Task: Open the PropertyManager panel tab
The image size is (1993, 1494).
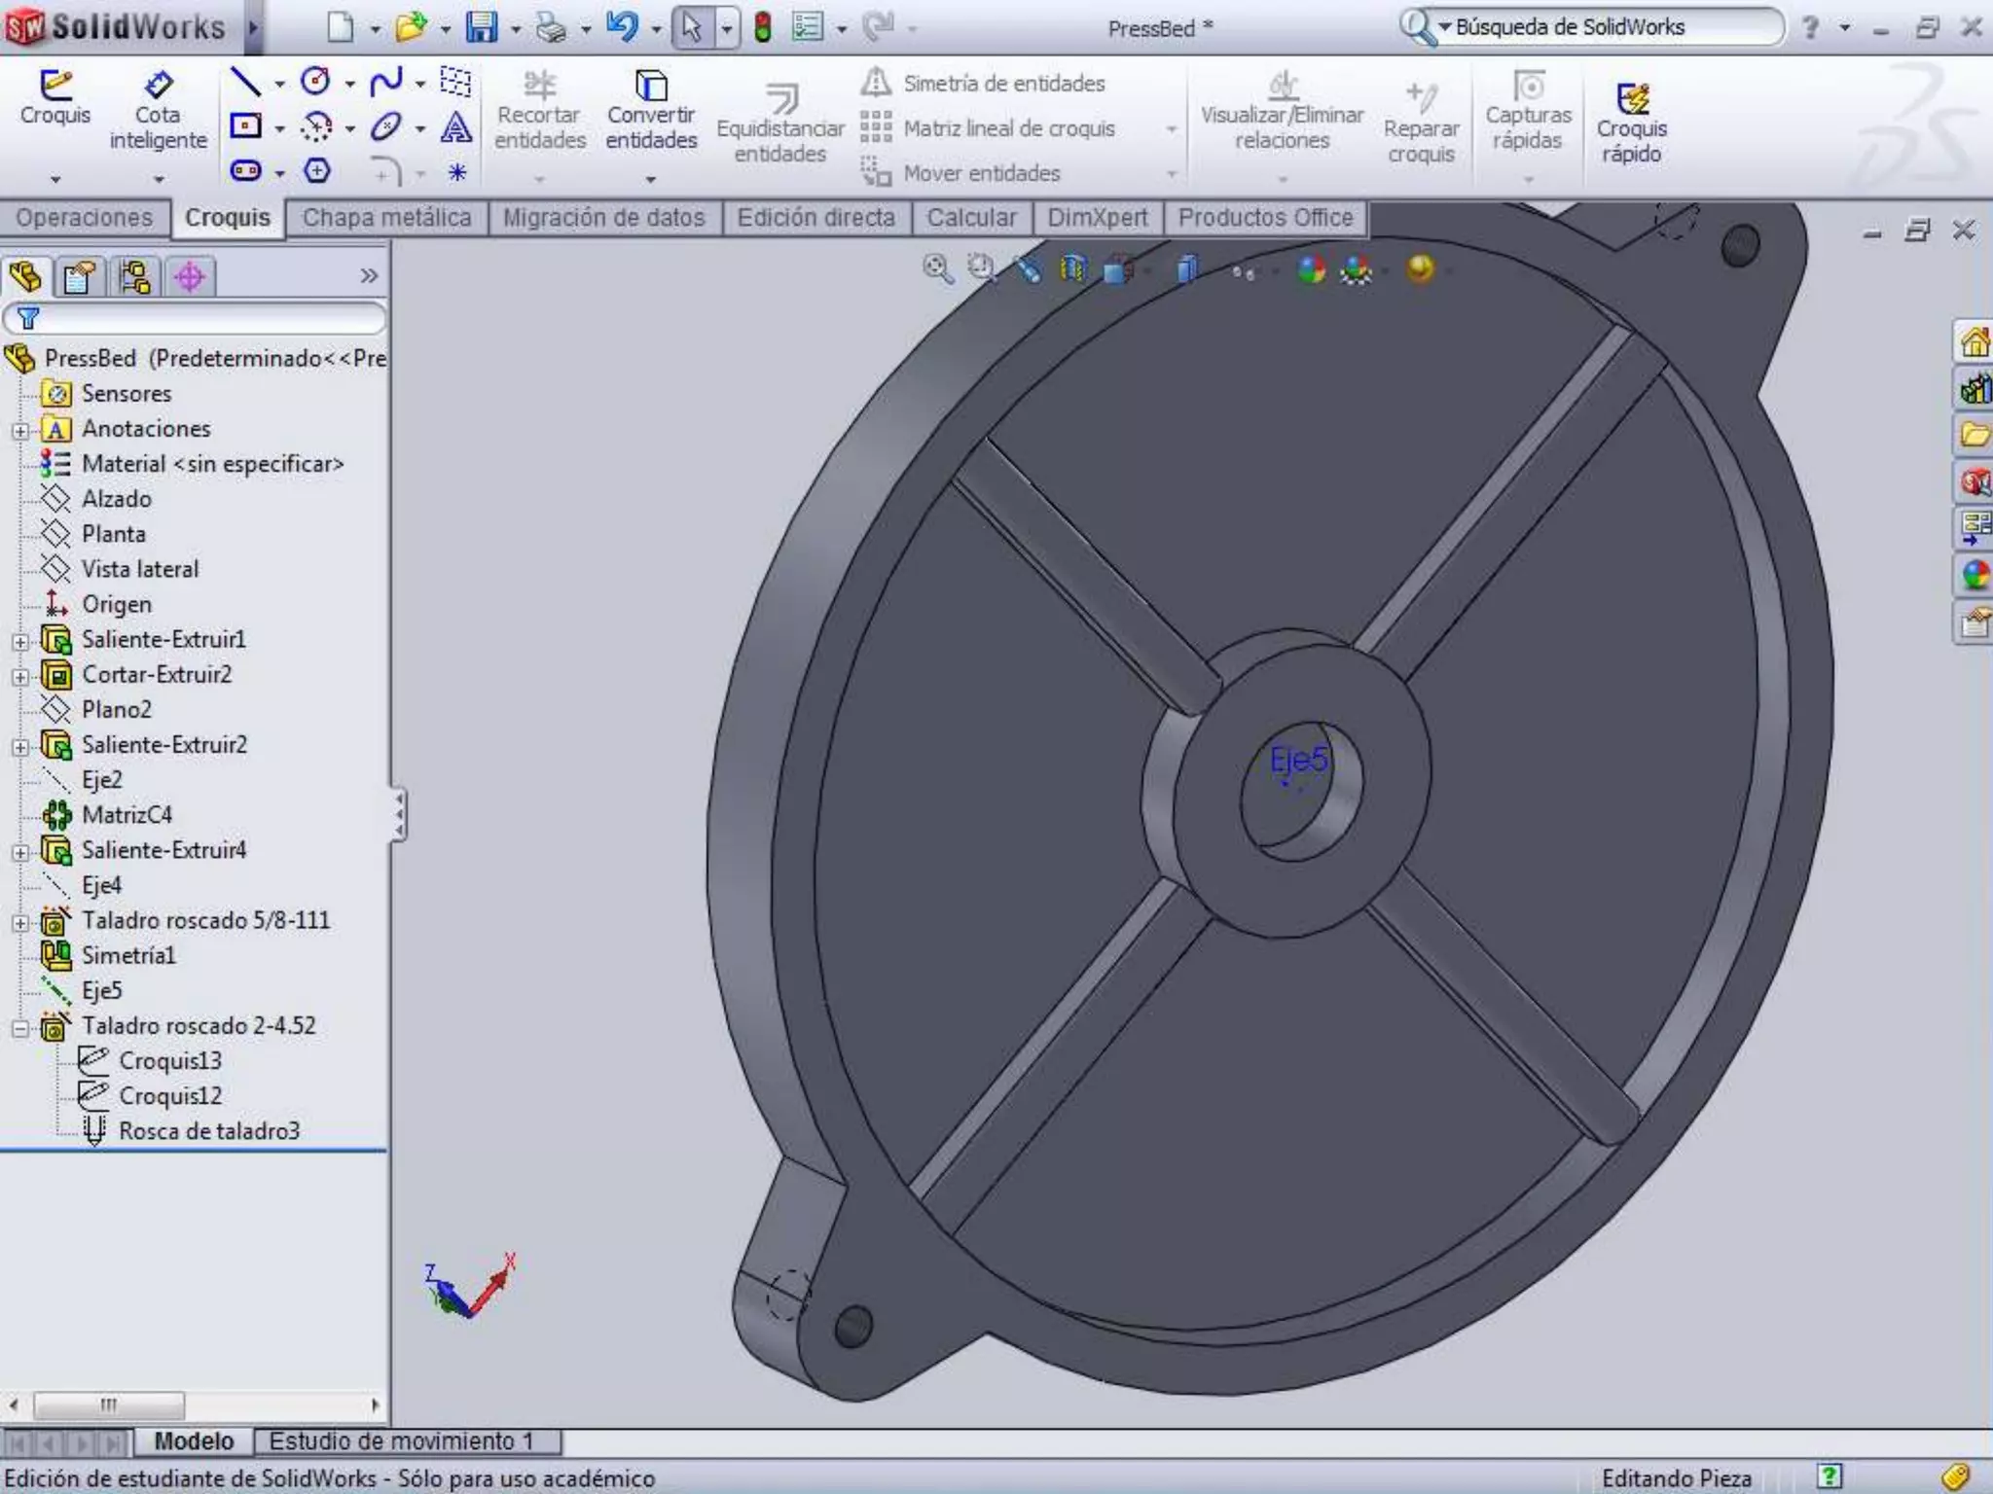Action: (80, 277)
